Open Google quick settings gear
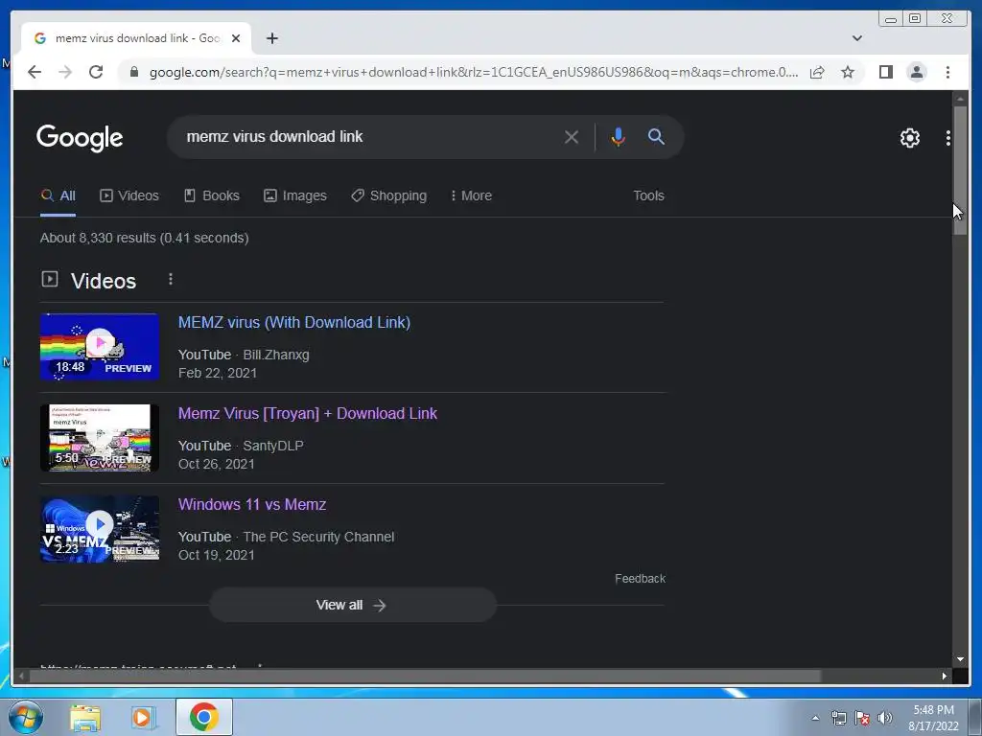The width and height of the screenshot is (982, 736). pos(909,138)
